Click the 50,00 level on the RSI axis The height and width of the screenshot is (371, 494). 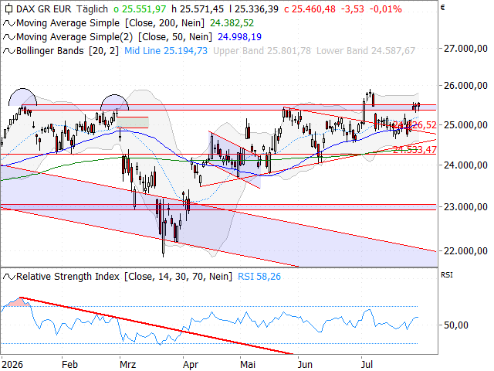[x=456, y=325]
